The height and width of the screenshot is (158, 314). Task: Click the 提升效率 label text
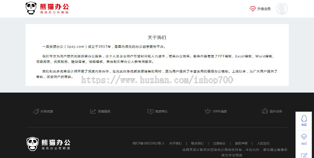click(276, 111)
